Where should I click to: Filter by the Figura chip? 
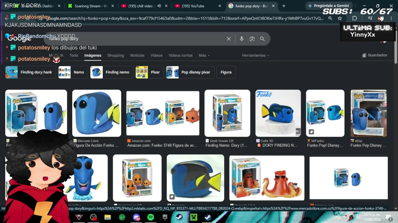coord(226,72)
